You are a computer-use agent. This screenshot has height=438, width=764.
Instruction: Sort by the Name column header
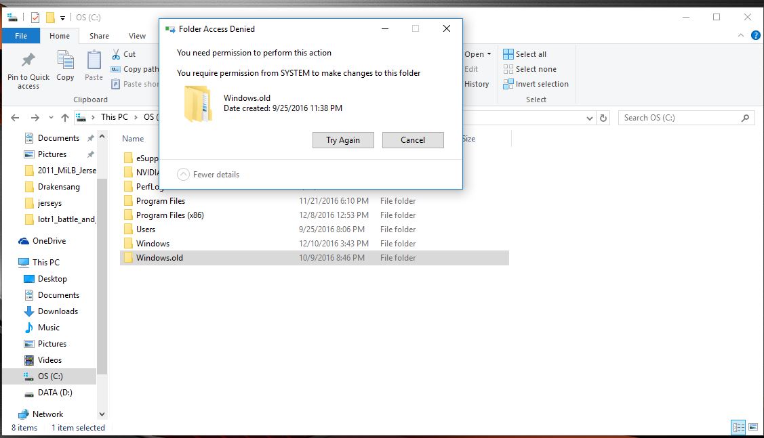(x=133, y=139)
